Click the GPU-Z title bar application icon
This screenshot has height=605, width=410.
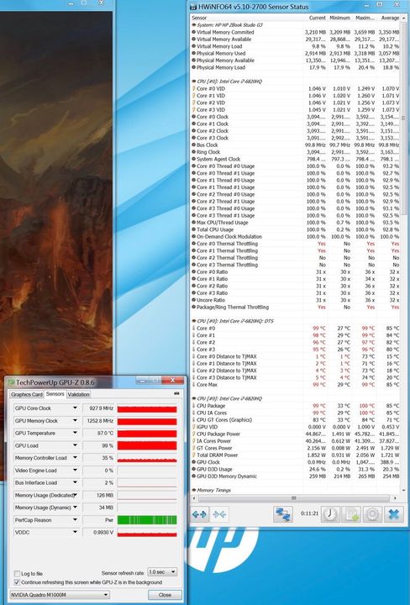pyautogui.click(x=11, y=382)
